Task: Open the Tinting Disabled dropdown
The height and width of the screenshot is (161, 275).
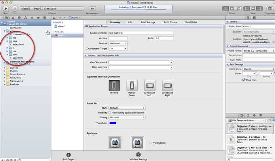Action: point(127,117)
